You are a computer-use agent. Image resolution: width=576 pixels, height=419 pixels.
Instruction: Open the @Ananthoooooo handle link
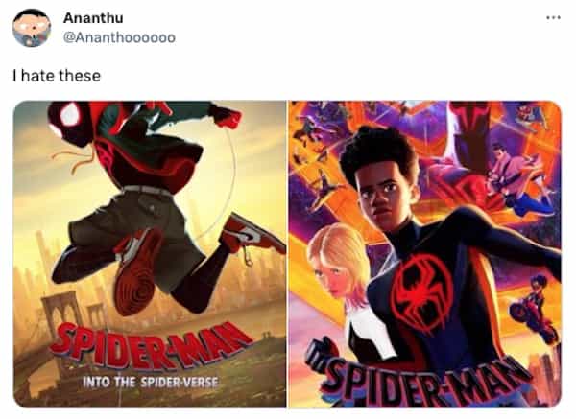(x=119, y=37)
